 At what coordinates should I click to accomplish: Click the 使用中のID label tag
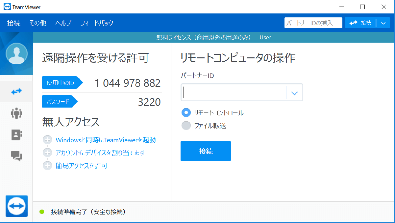62,83
